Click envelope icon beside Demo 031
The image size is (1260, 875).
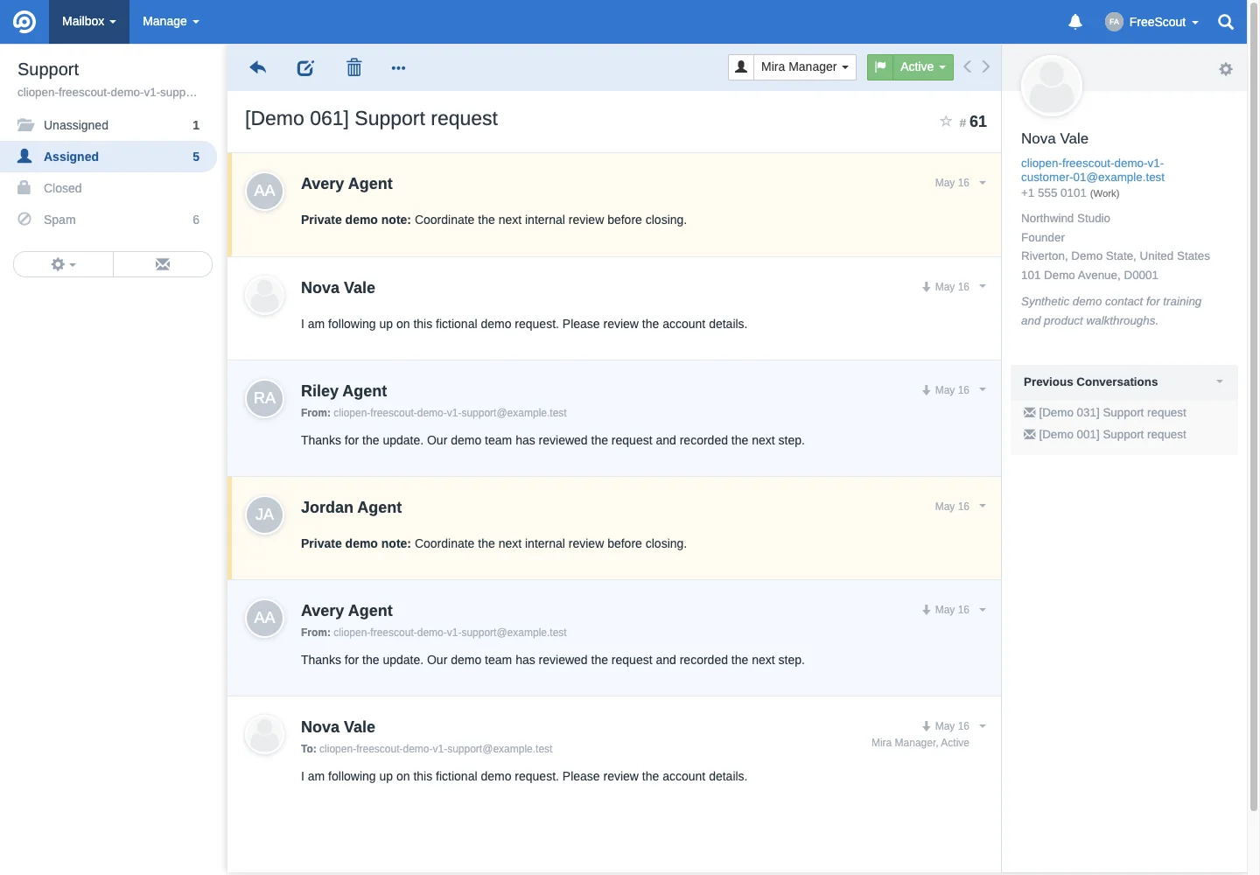coord(1029,412)
